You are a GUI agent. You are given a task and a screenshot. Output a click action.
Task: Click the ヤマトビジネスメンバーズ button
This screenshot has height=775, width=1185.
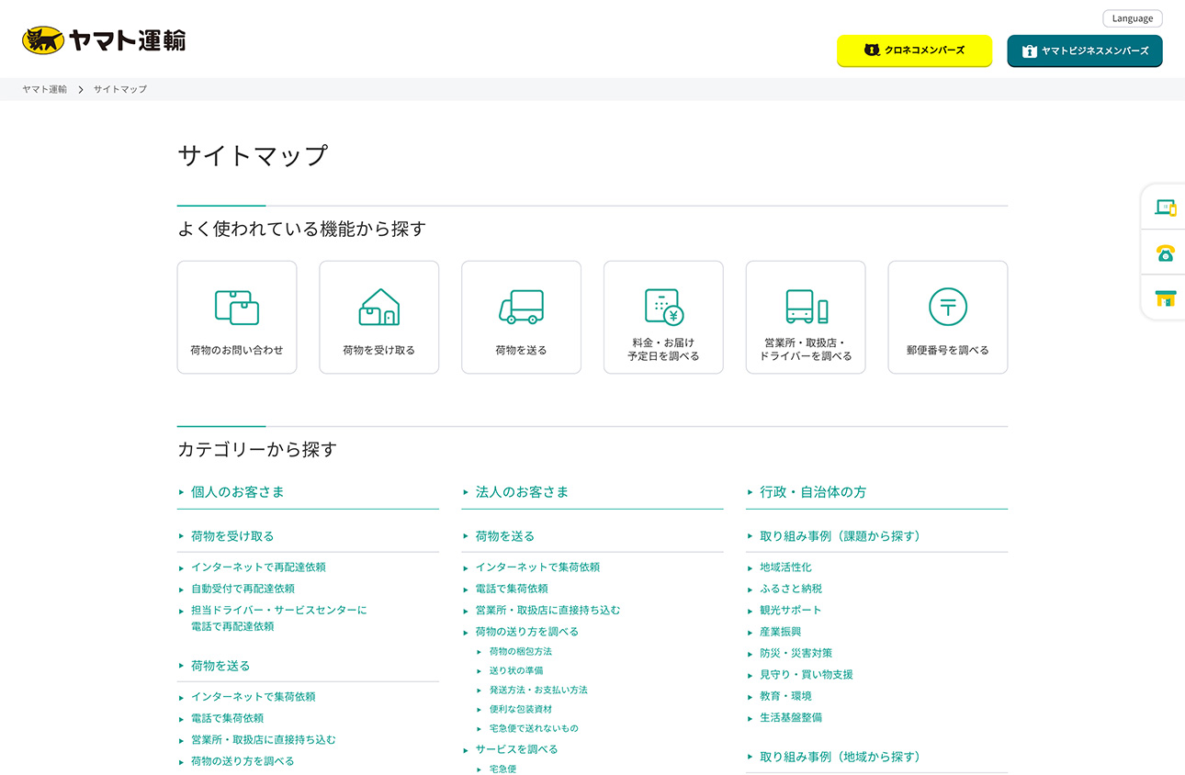point(1084,51)
